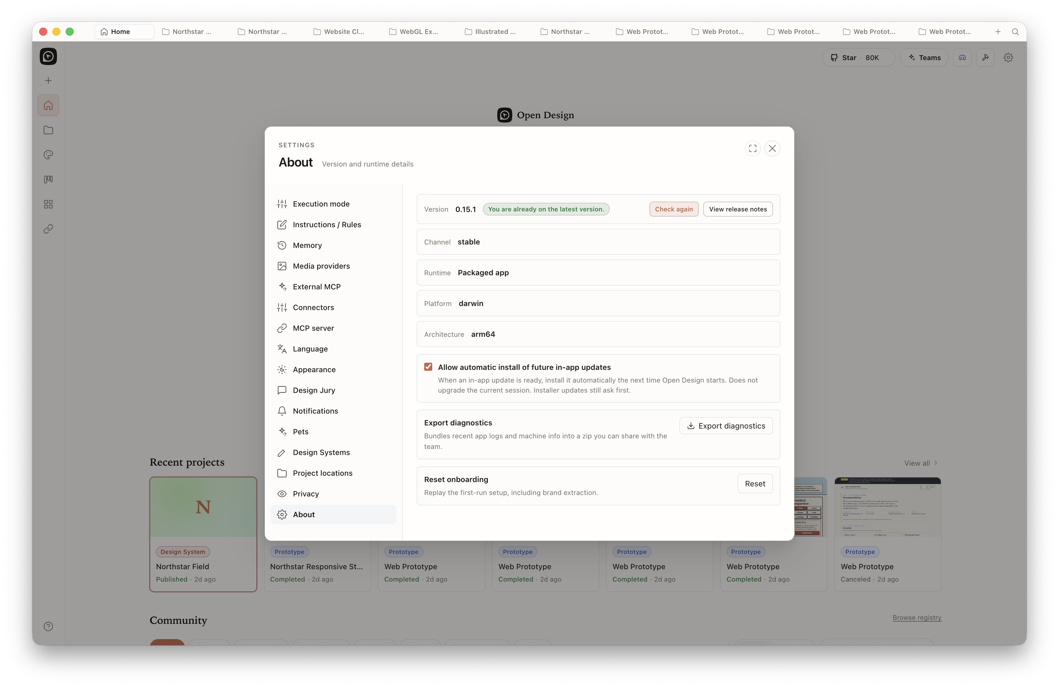1059x688 pixels.
Task: Click the version number 0.15.1
Action: point(465,209)
